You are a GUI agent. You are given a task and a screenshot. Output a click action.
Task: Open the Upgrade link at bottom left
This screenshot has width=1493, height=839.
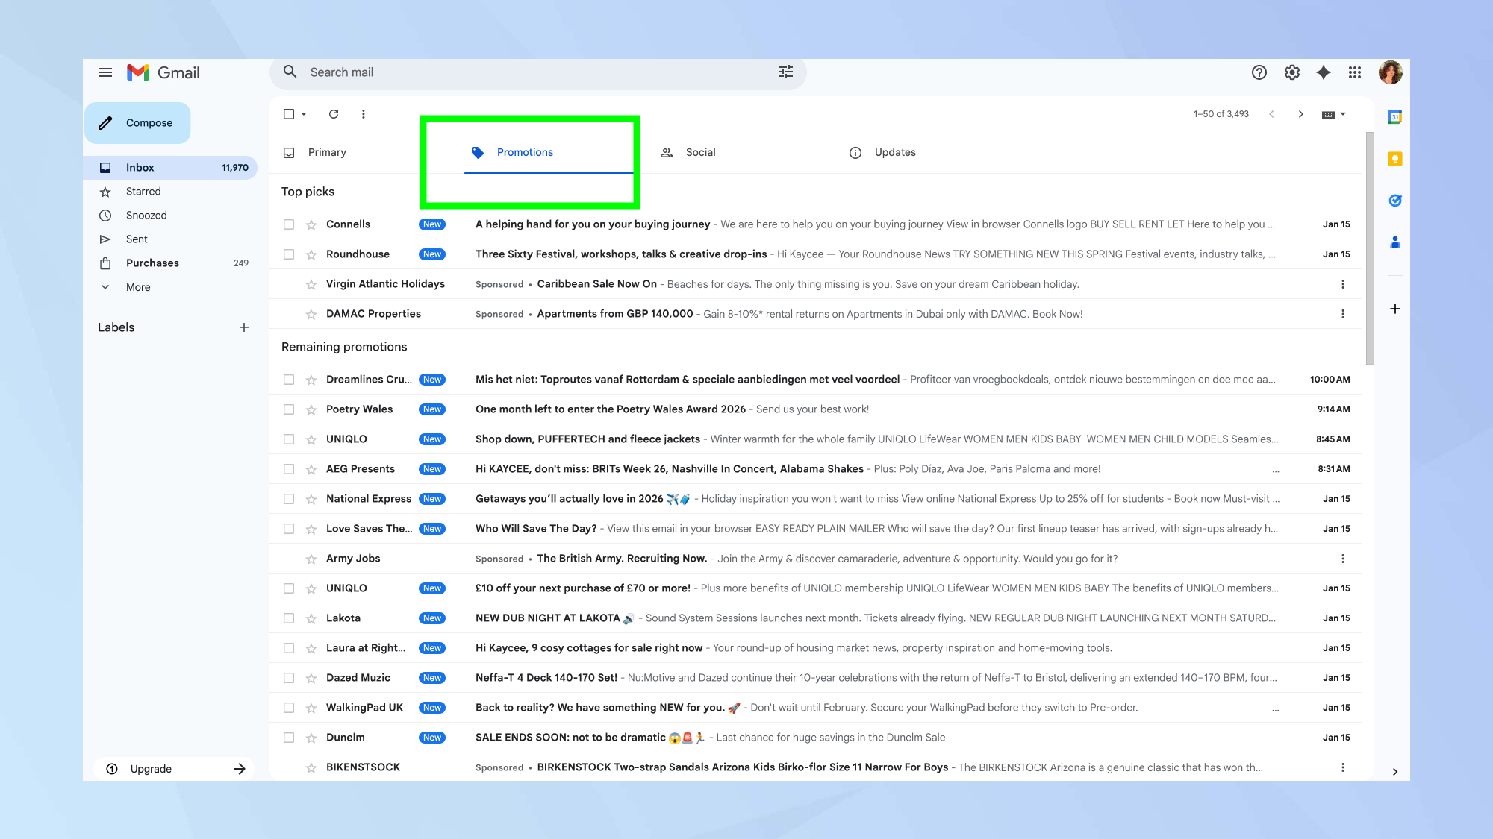[x=151, y=768]
